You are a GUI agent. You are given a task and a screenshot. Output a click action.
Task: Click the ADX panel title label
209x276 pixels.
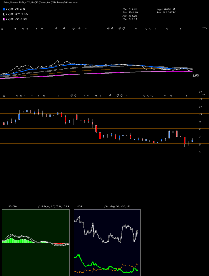click(x=79, y=207)
